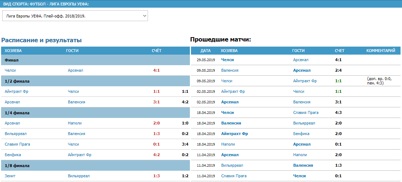
Task: Click Наполи guest in the 11.04.2019 row
Action: pyautogui.click(x=300, y=155)
